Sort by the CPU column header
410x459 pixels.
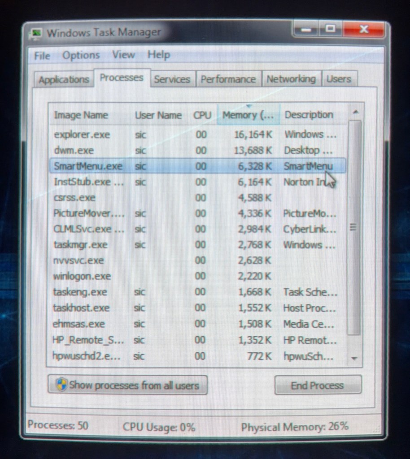pos(202,115)
